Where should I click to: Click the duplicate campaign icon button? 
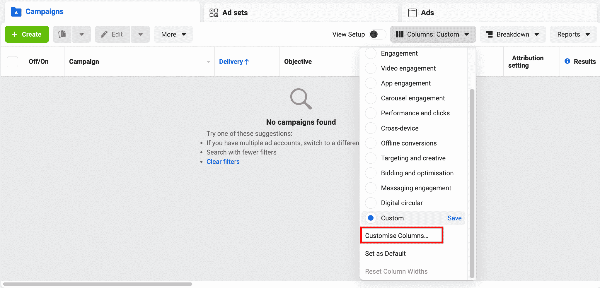[x=62, y=34]
